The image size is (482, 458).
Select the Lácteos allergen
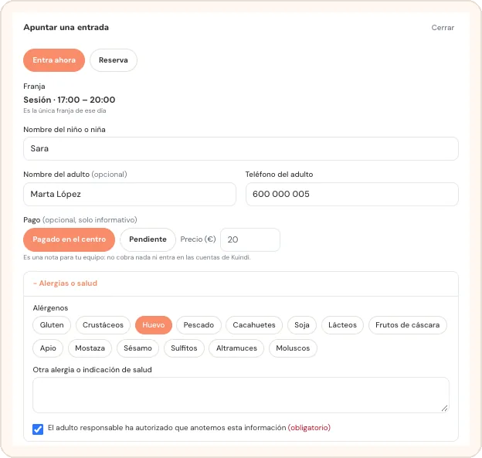pos(342,325)
